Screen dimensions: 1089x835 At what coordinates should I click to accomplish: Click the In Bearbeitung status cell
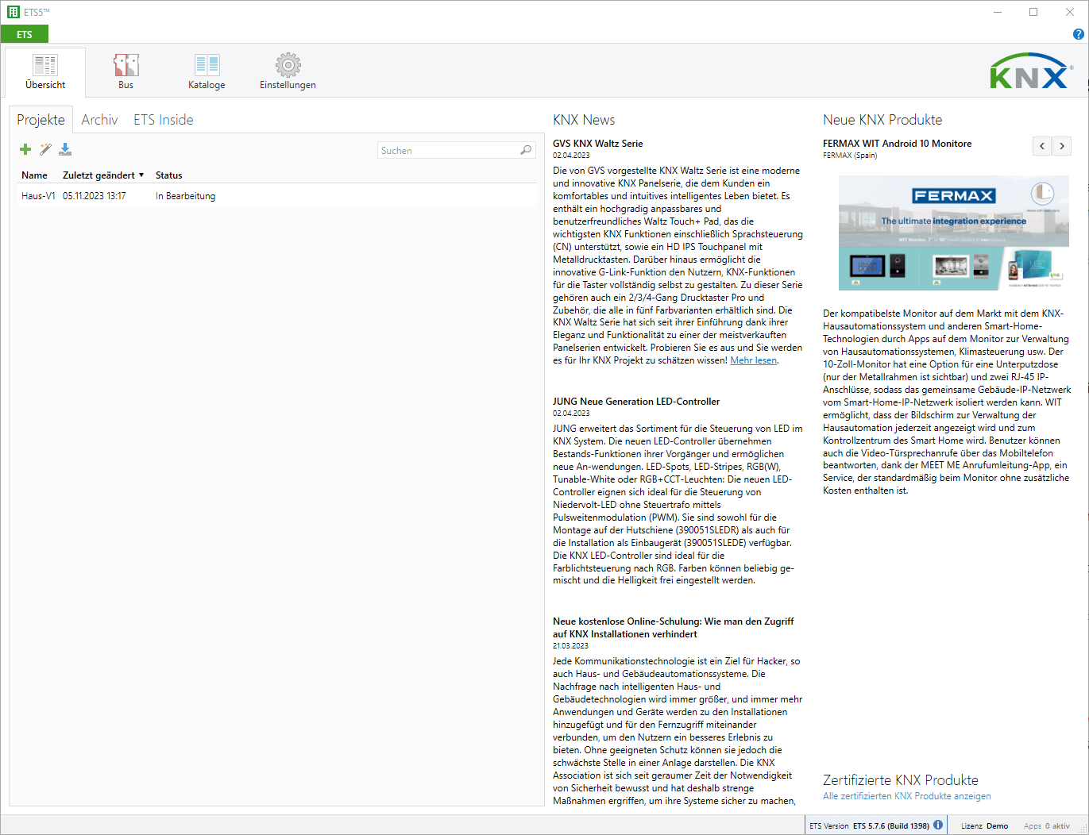[185, 196]
